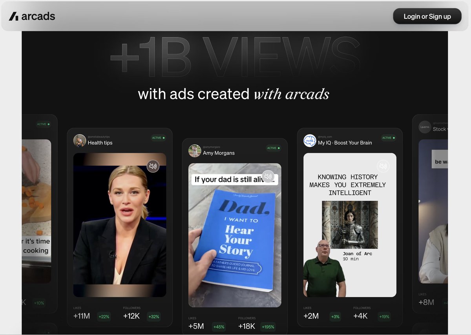Click the 'Knowing history makes you extremely intelligent' text

click(347, 185)
